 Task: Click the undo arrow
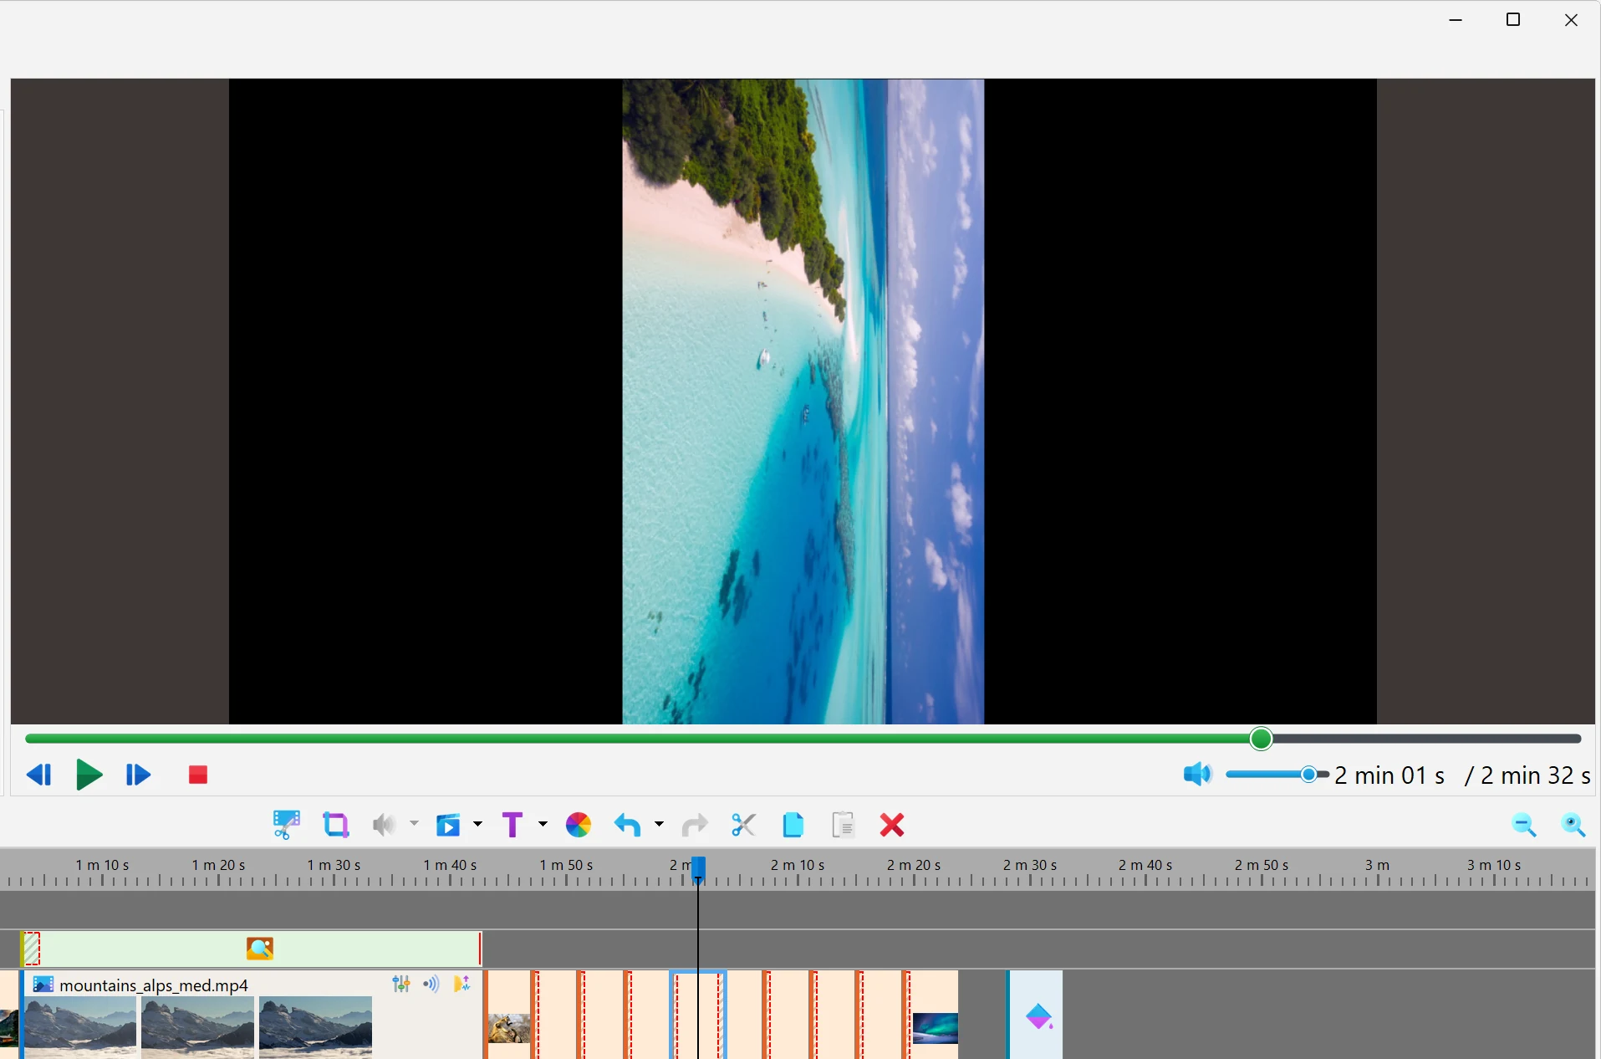click(x=628, y=826)
